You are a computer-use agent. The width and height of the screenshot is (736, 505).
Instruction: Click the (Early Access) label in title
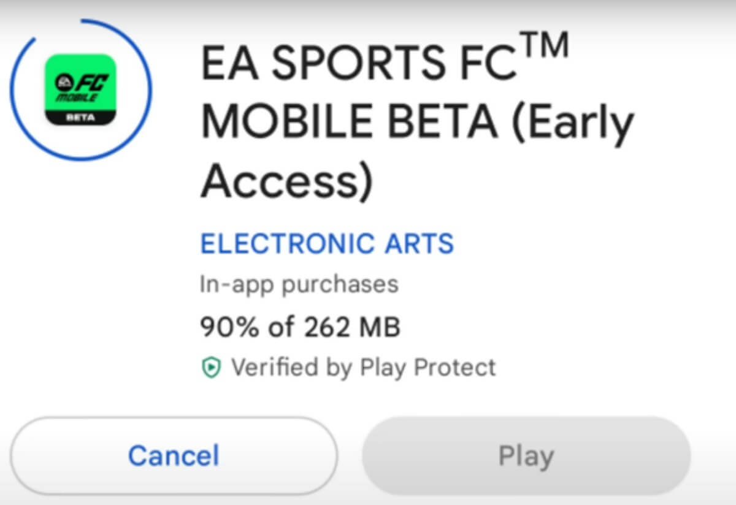417,150
